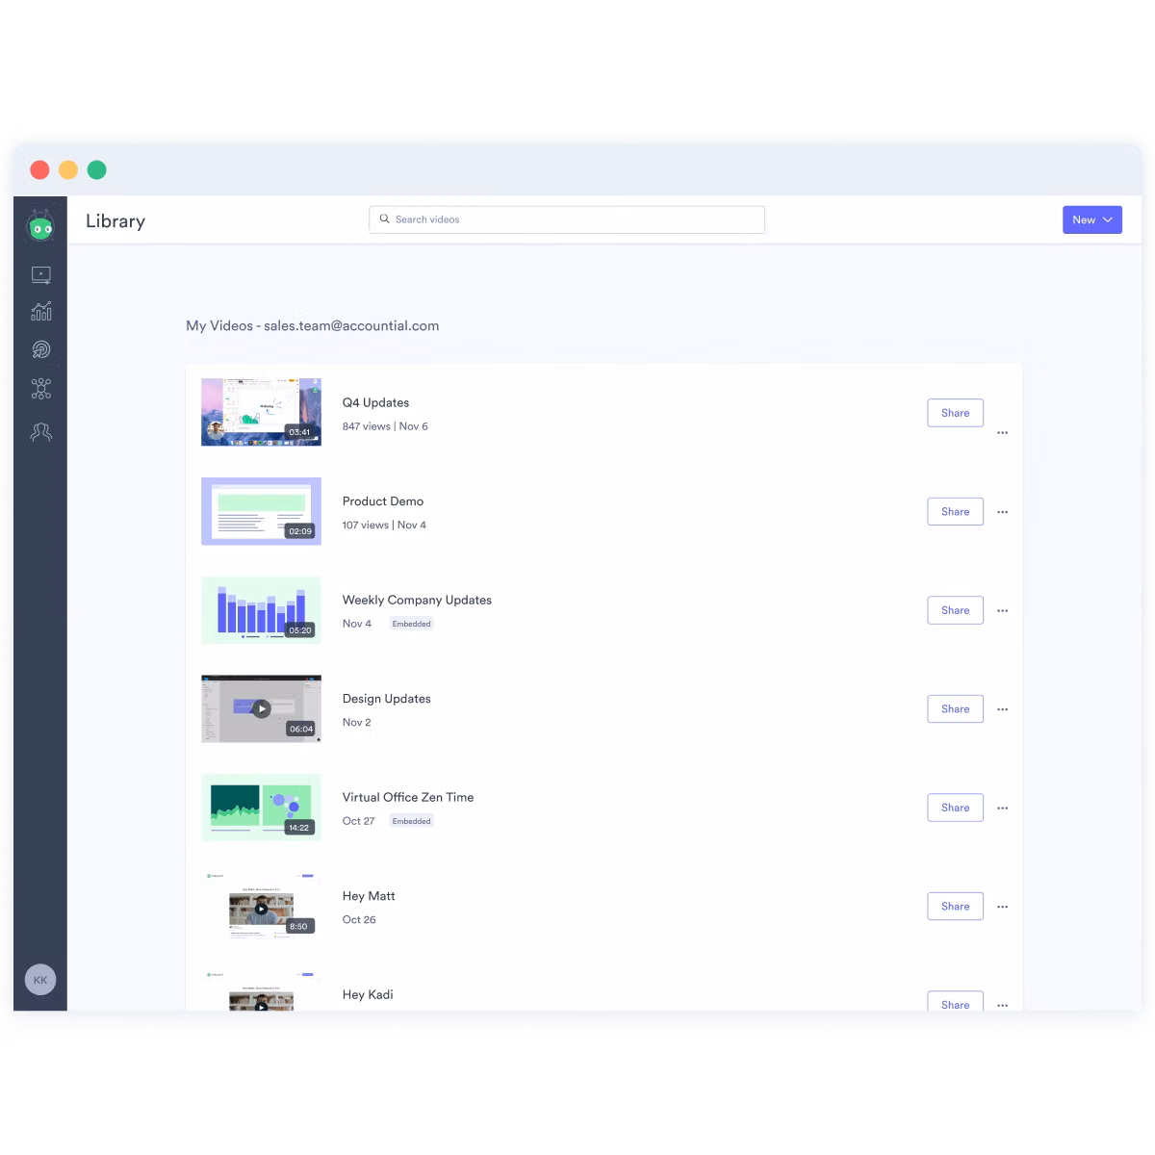Play the Design Updates video thumbnail
Screen dimensions: 1155x1155
click(261, 708)
